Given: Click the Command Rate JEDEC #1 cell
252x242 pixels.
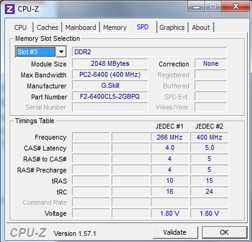Looking at the screenshot, I should pos(170,202).
